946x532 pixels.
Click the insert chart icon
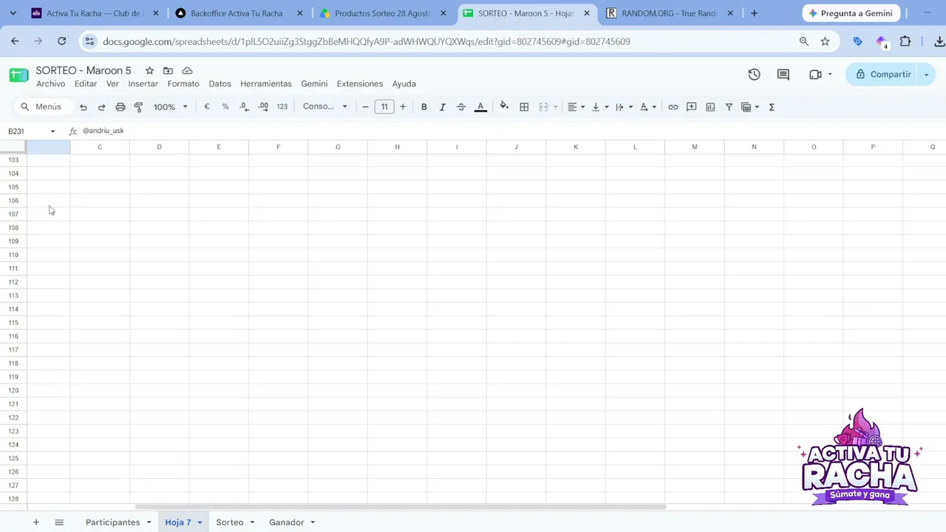point(710,107)
